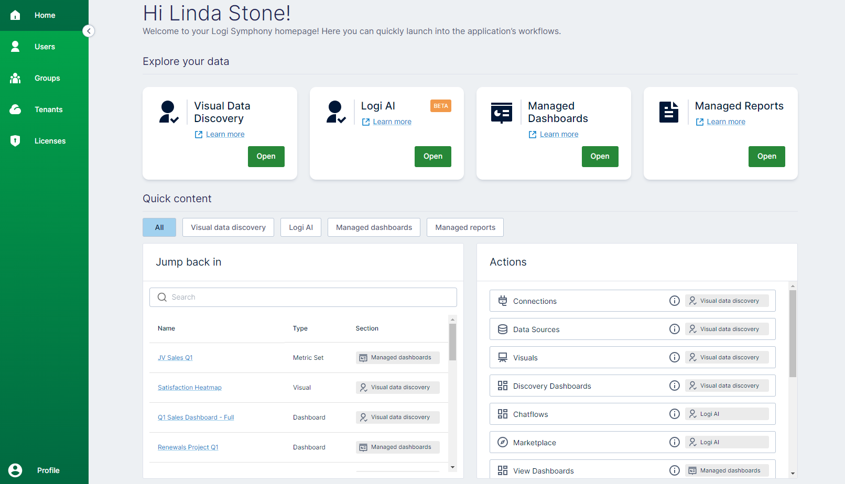The width and height of the screenshot is (845, 484).
Task: Follow Learn more under Visual Data Discovery
Action: click(225, 135)
